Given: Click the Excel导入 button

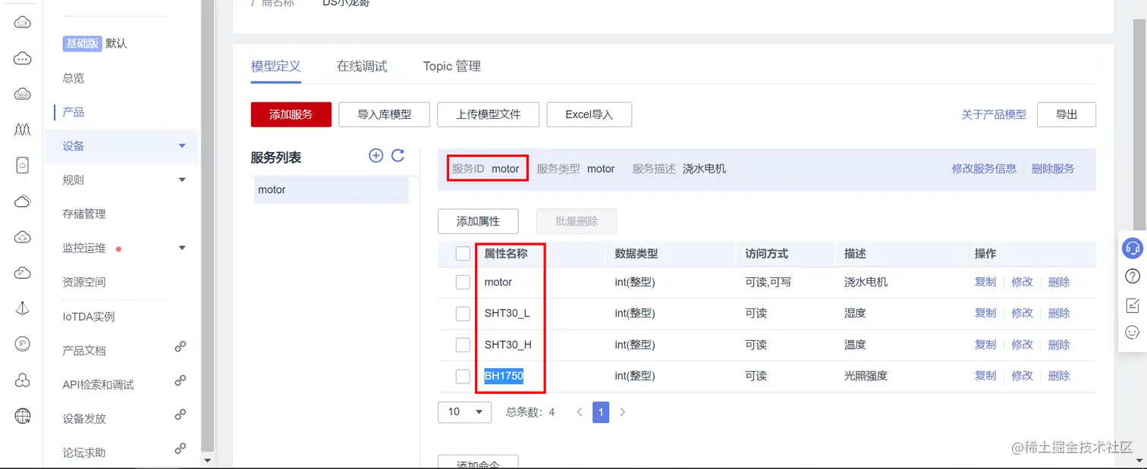Looking at the screenshot, I should point(589,114).
